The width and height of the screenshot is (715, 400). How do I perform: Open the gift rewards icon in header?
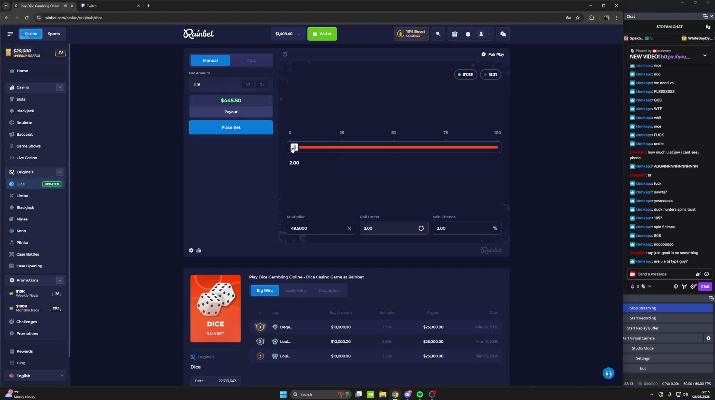coord(455,34)
